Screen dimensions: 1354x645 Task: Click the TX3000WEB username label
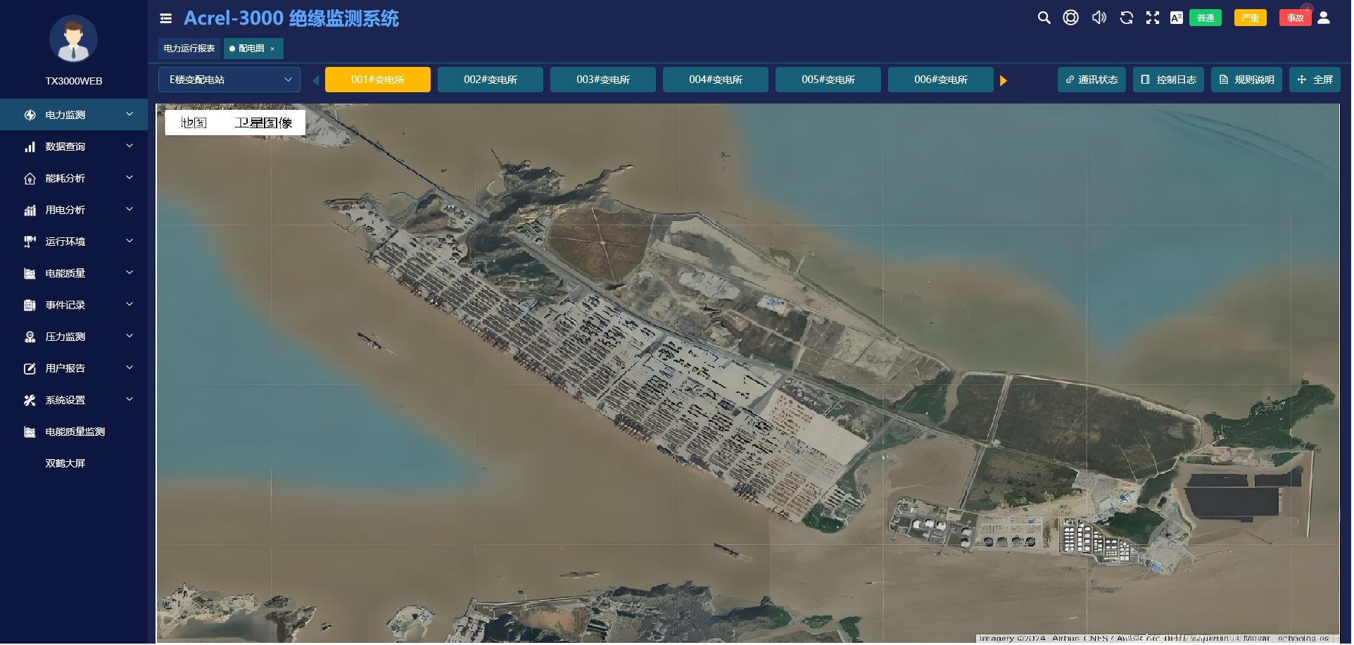click(74, 81)
